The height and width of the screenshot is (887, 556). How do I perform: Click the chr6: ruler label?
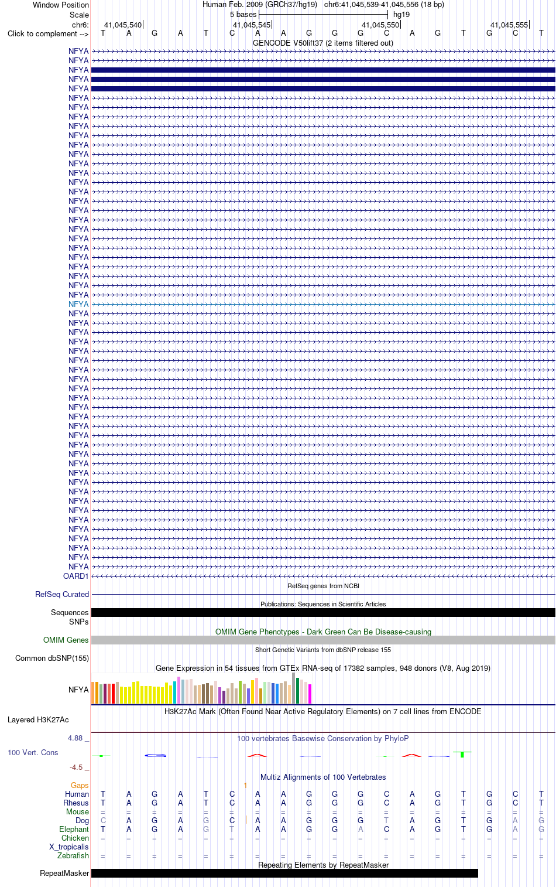pos(80,25)
